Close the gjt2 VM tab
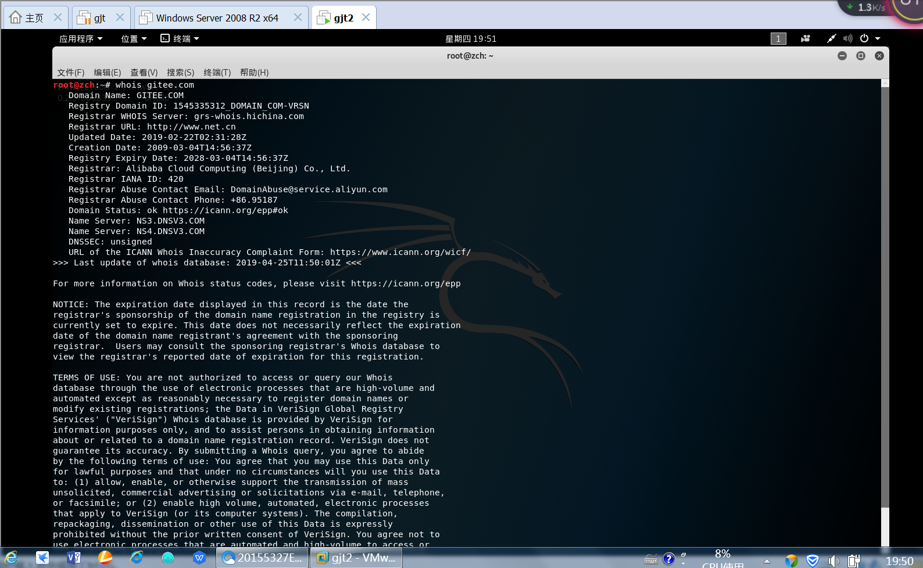Screen dimensions: 923x568 click(366, 17)
